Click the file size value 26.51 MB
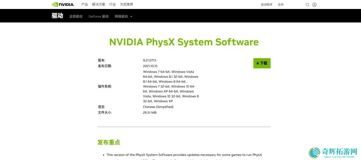Image resolution: width=361 pixels, height=160 pixels. pyautogui.click(x=149, y=113)
